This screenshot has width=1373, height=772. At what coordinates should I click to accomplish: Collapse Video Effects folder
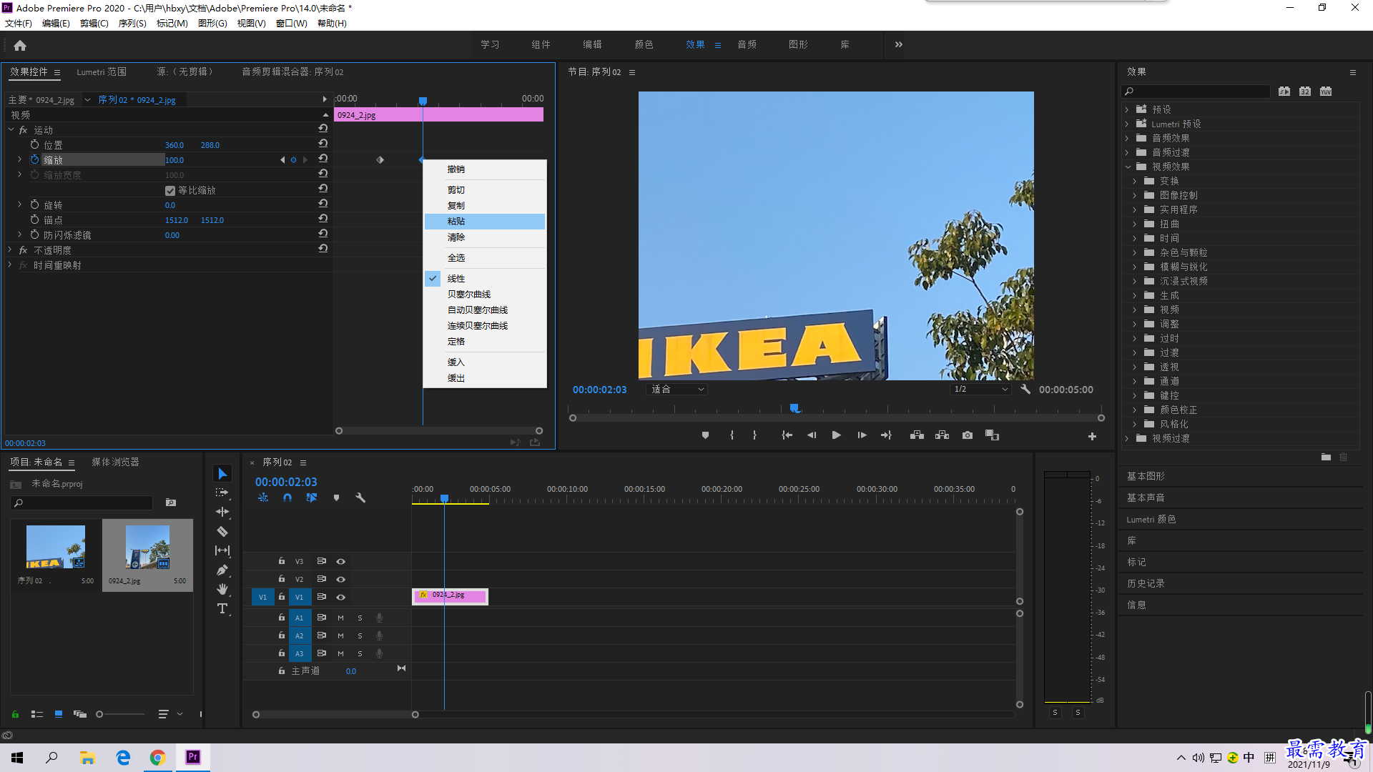pos(1128,167)
